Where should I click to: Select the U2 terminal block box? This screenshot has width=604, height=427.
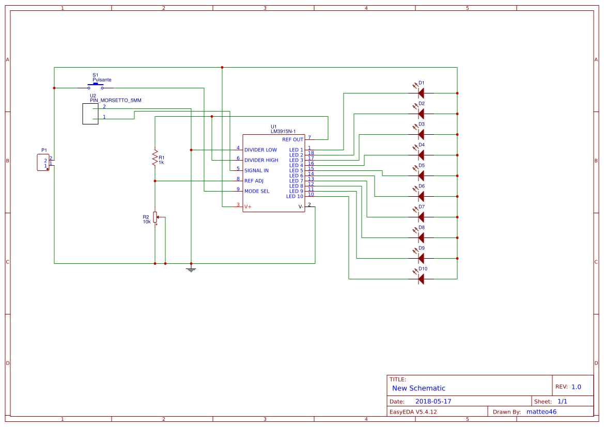[90, 114]
